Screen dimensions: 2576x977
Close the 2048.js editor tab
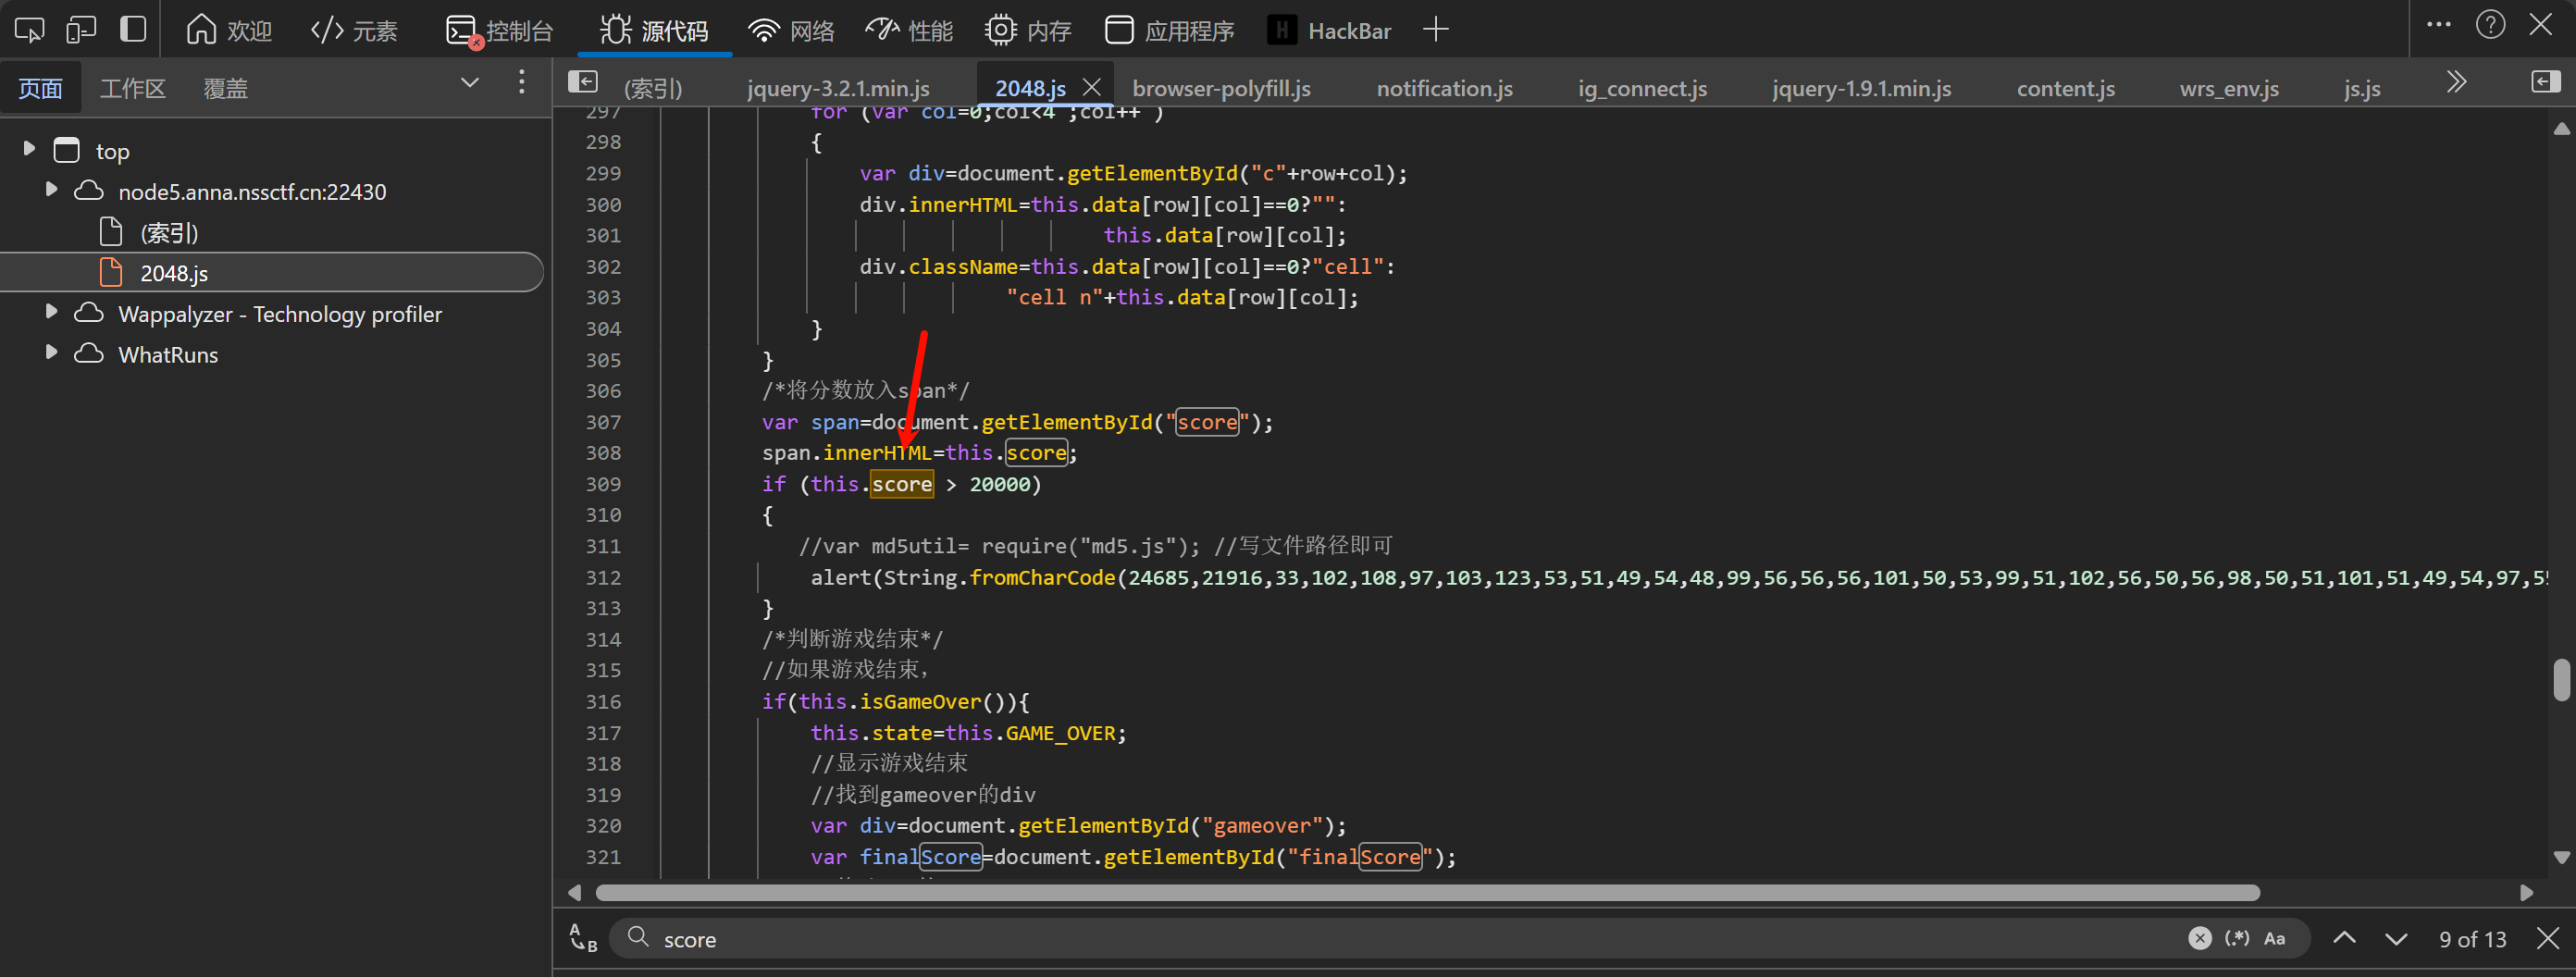coord(1092,88)
